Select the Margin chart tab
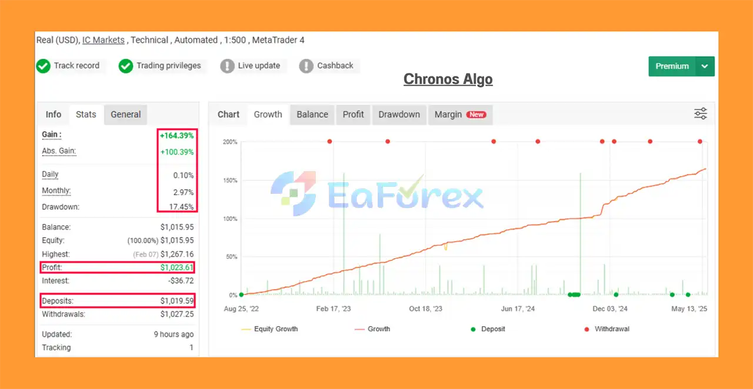Viewport: 753px width, 389px height. 460,115
